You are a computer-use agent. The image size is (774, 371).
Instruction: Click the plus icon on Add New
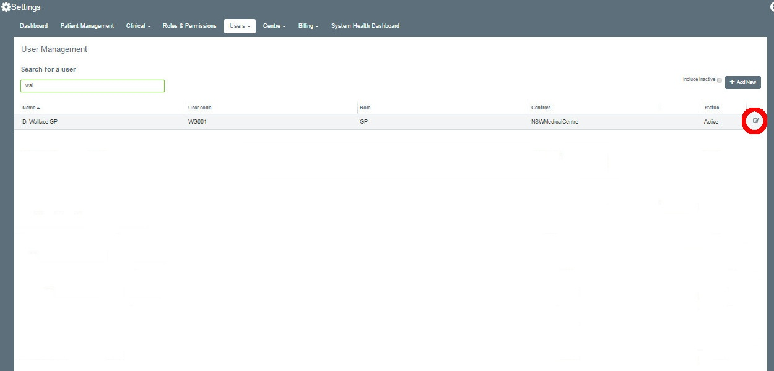733,82
